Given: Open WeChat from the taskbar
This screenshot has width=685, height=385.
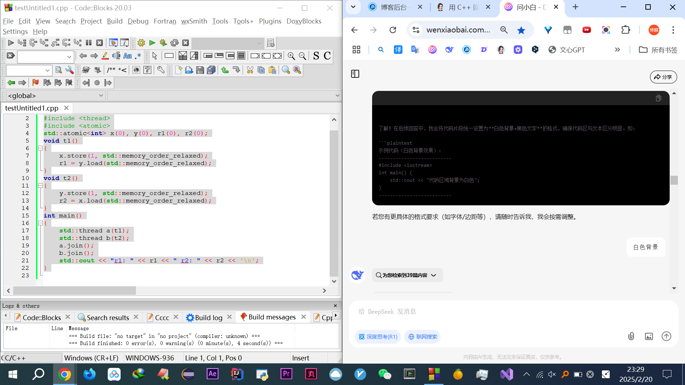Looking at the screenshot, I should point(385,374).
